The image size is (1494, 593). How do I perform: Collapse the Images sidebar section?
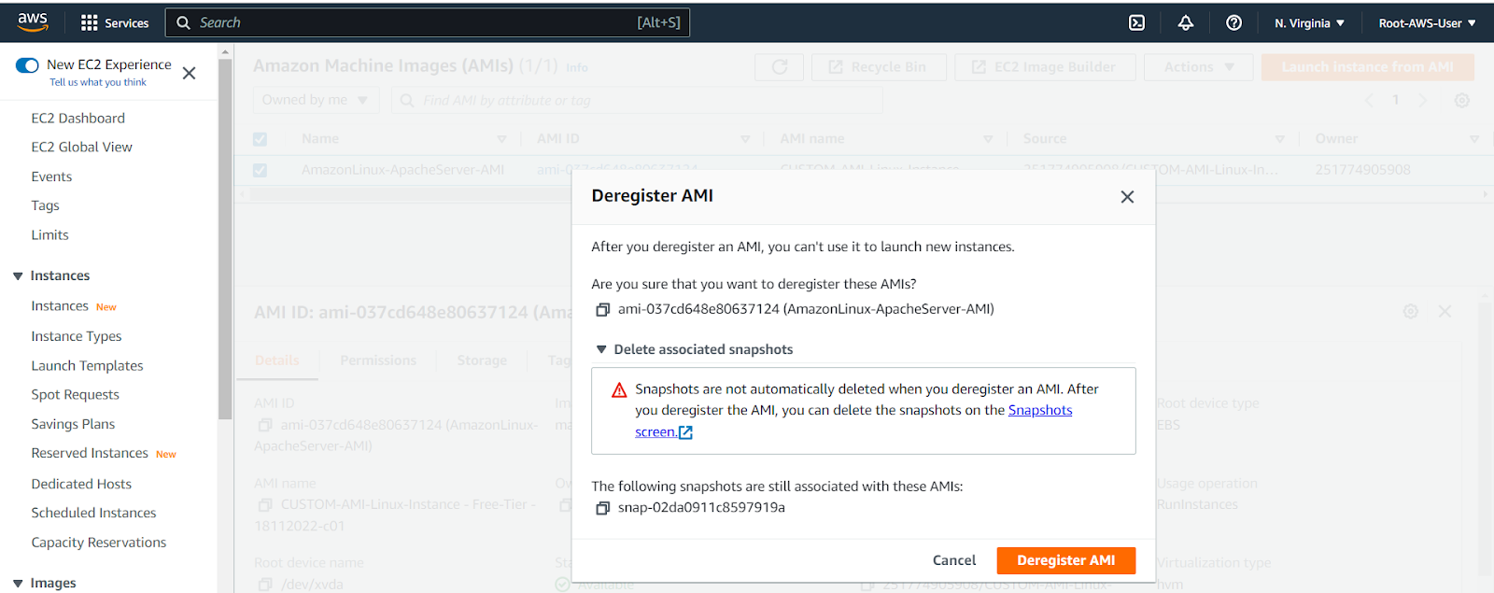18,584
